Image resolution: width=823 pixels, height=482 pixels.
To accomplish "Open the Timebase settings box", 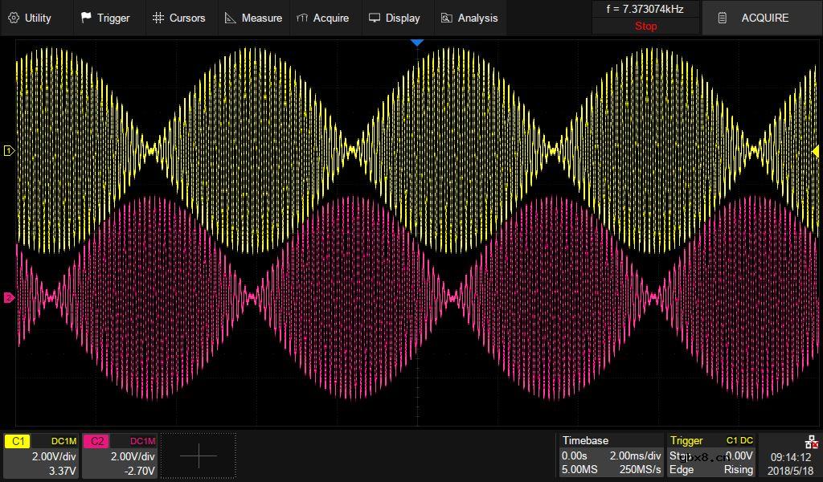I will pos(612,455).
